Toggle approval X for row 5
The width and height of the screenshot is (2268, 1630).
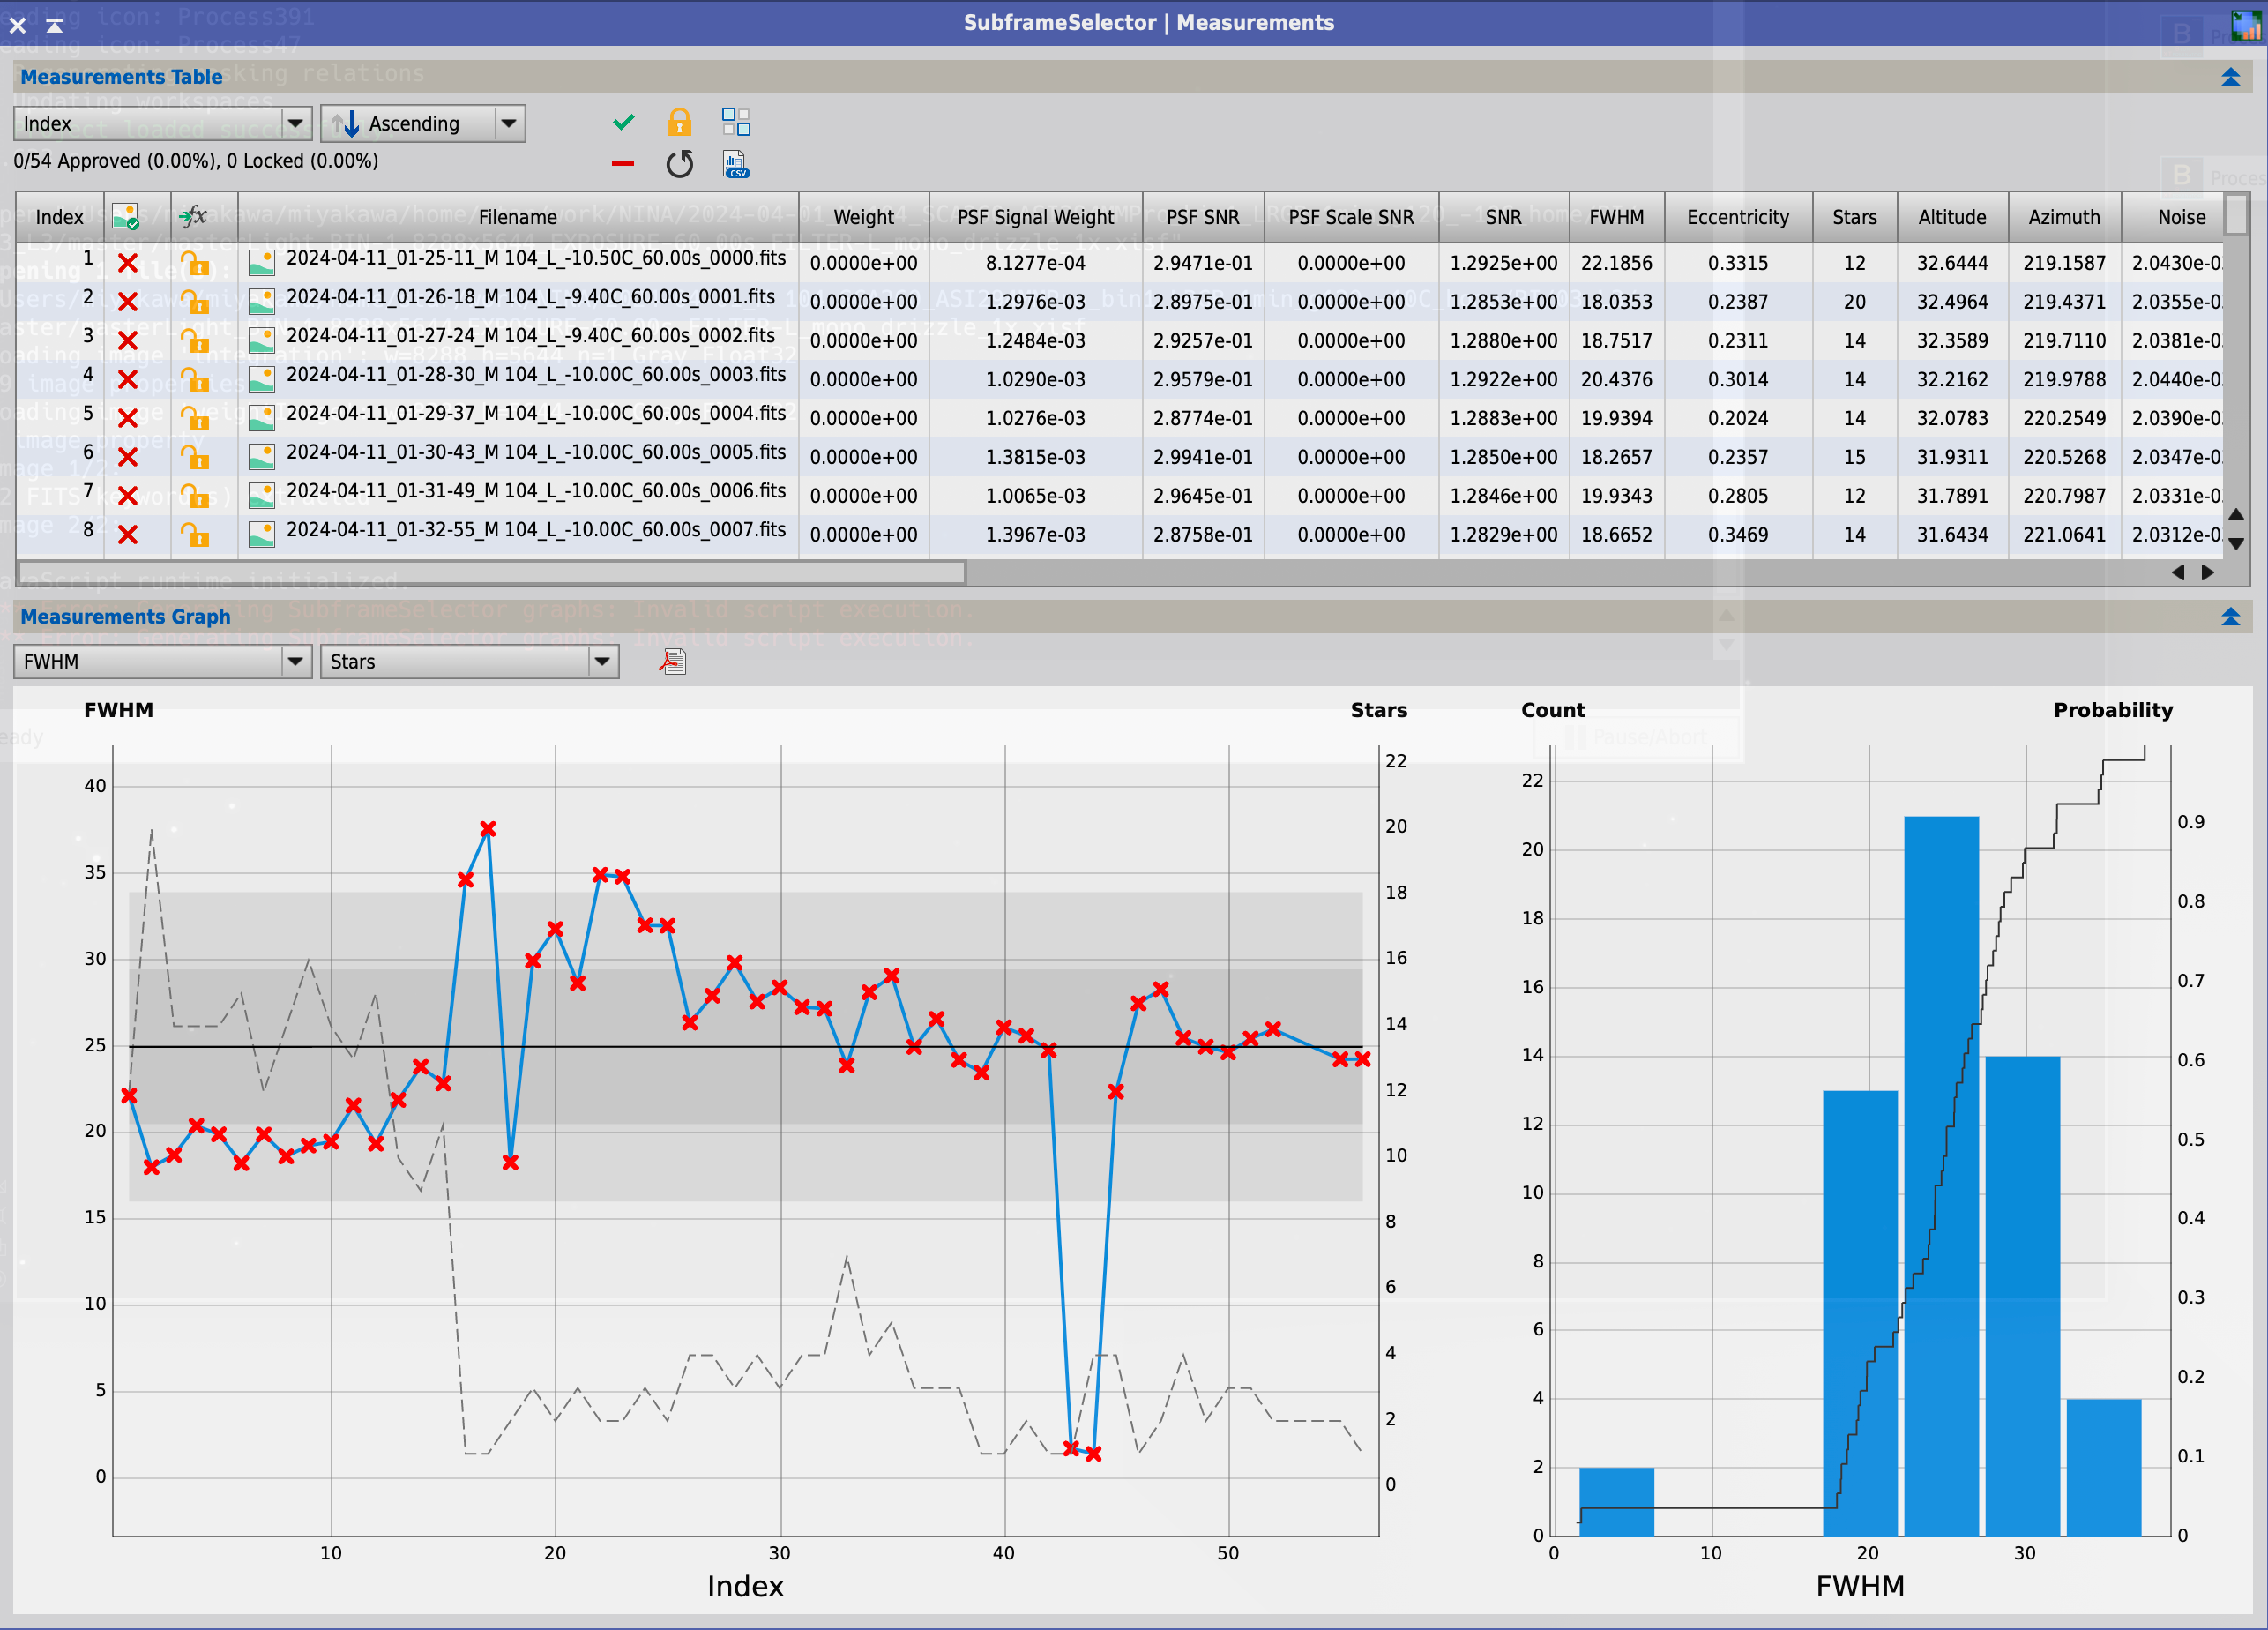[x=128, y=418]
